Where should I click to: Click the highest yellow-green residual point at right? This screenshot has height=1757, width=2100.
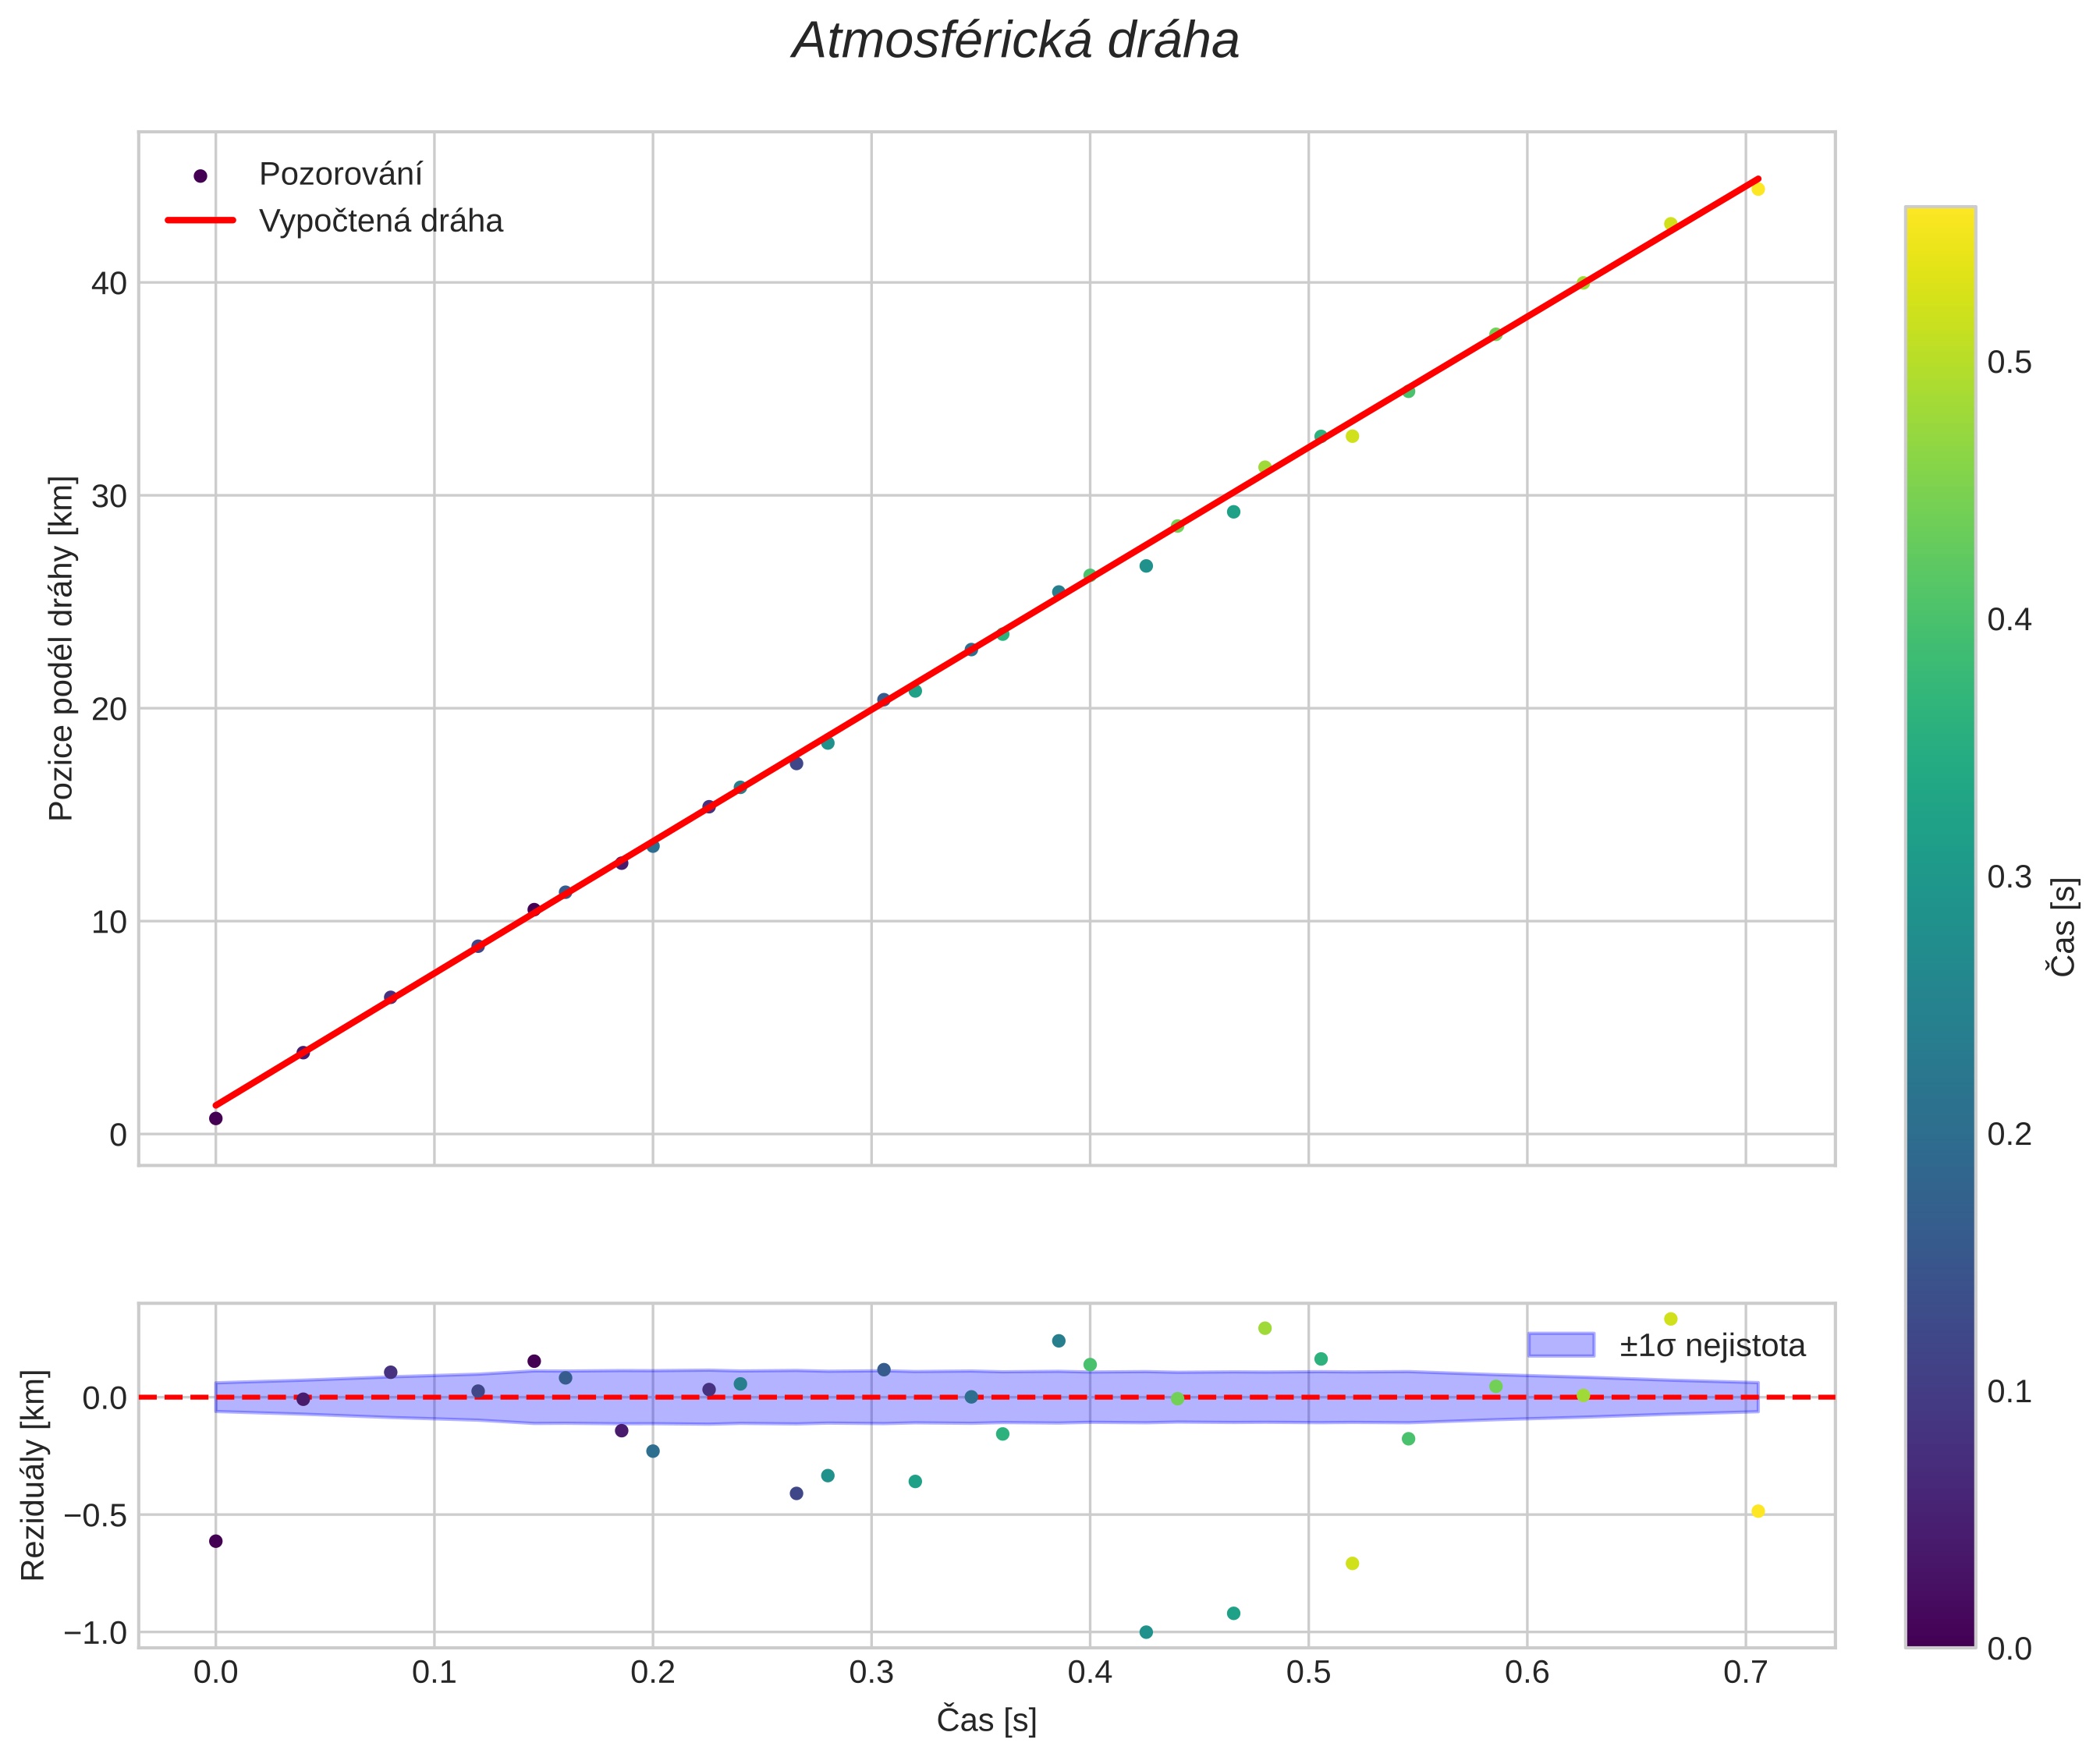(1670, 1320)
